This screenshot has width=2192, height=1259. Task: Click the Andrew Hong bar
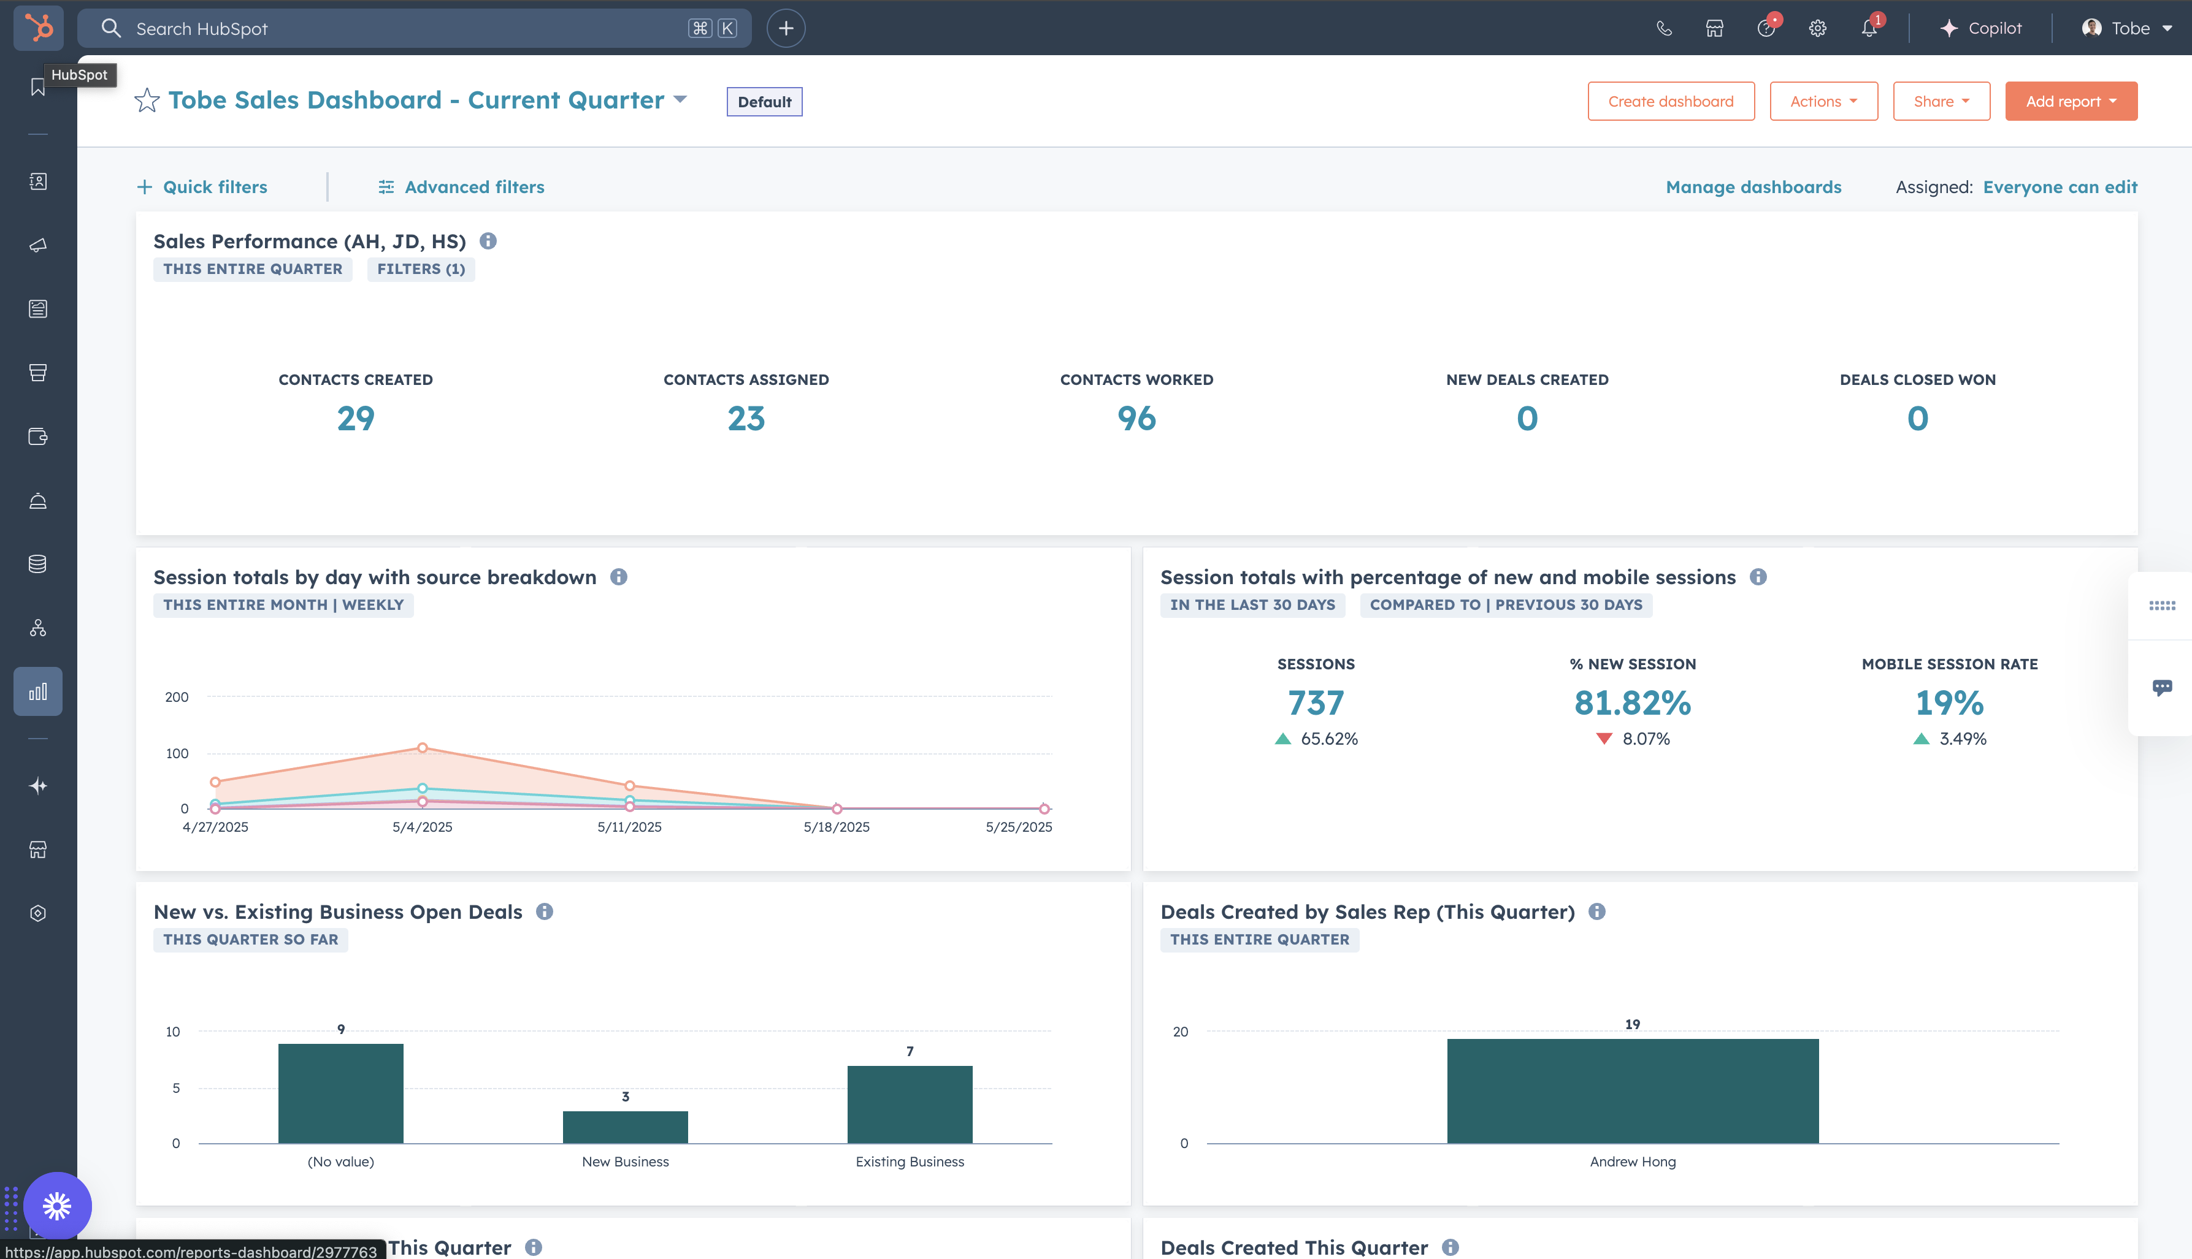pos(1632,1090)
